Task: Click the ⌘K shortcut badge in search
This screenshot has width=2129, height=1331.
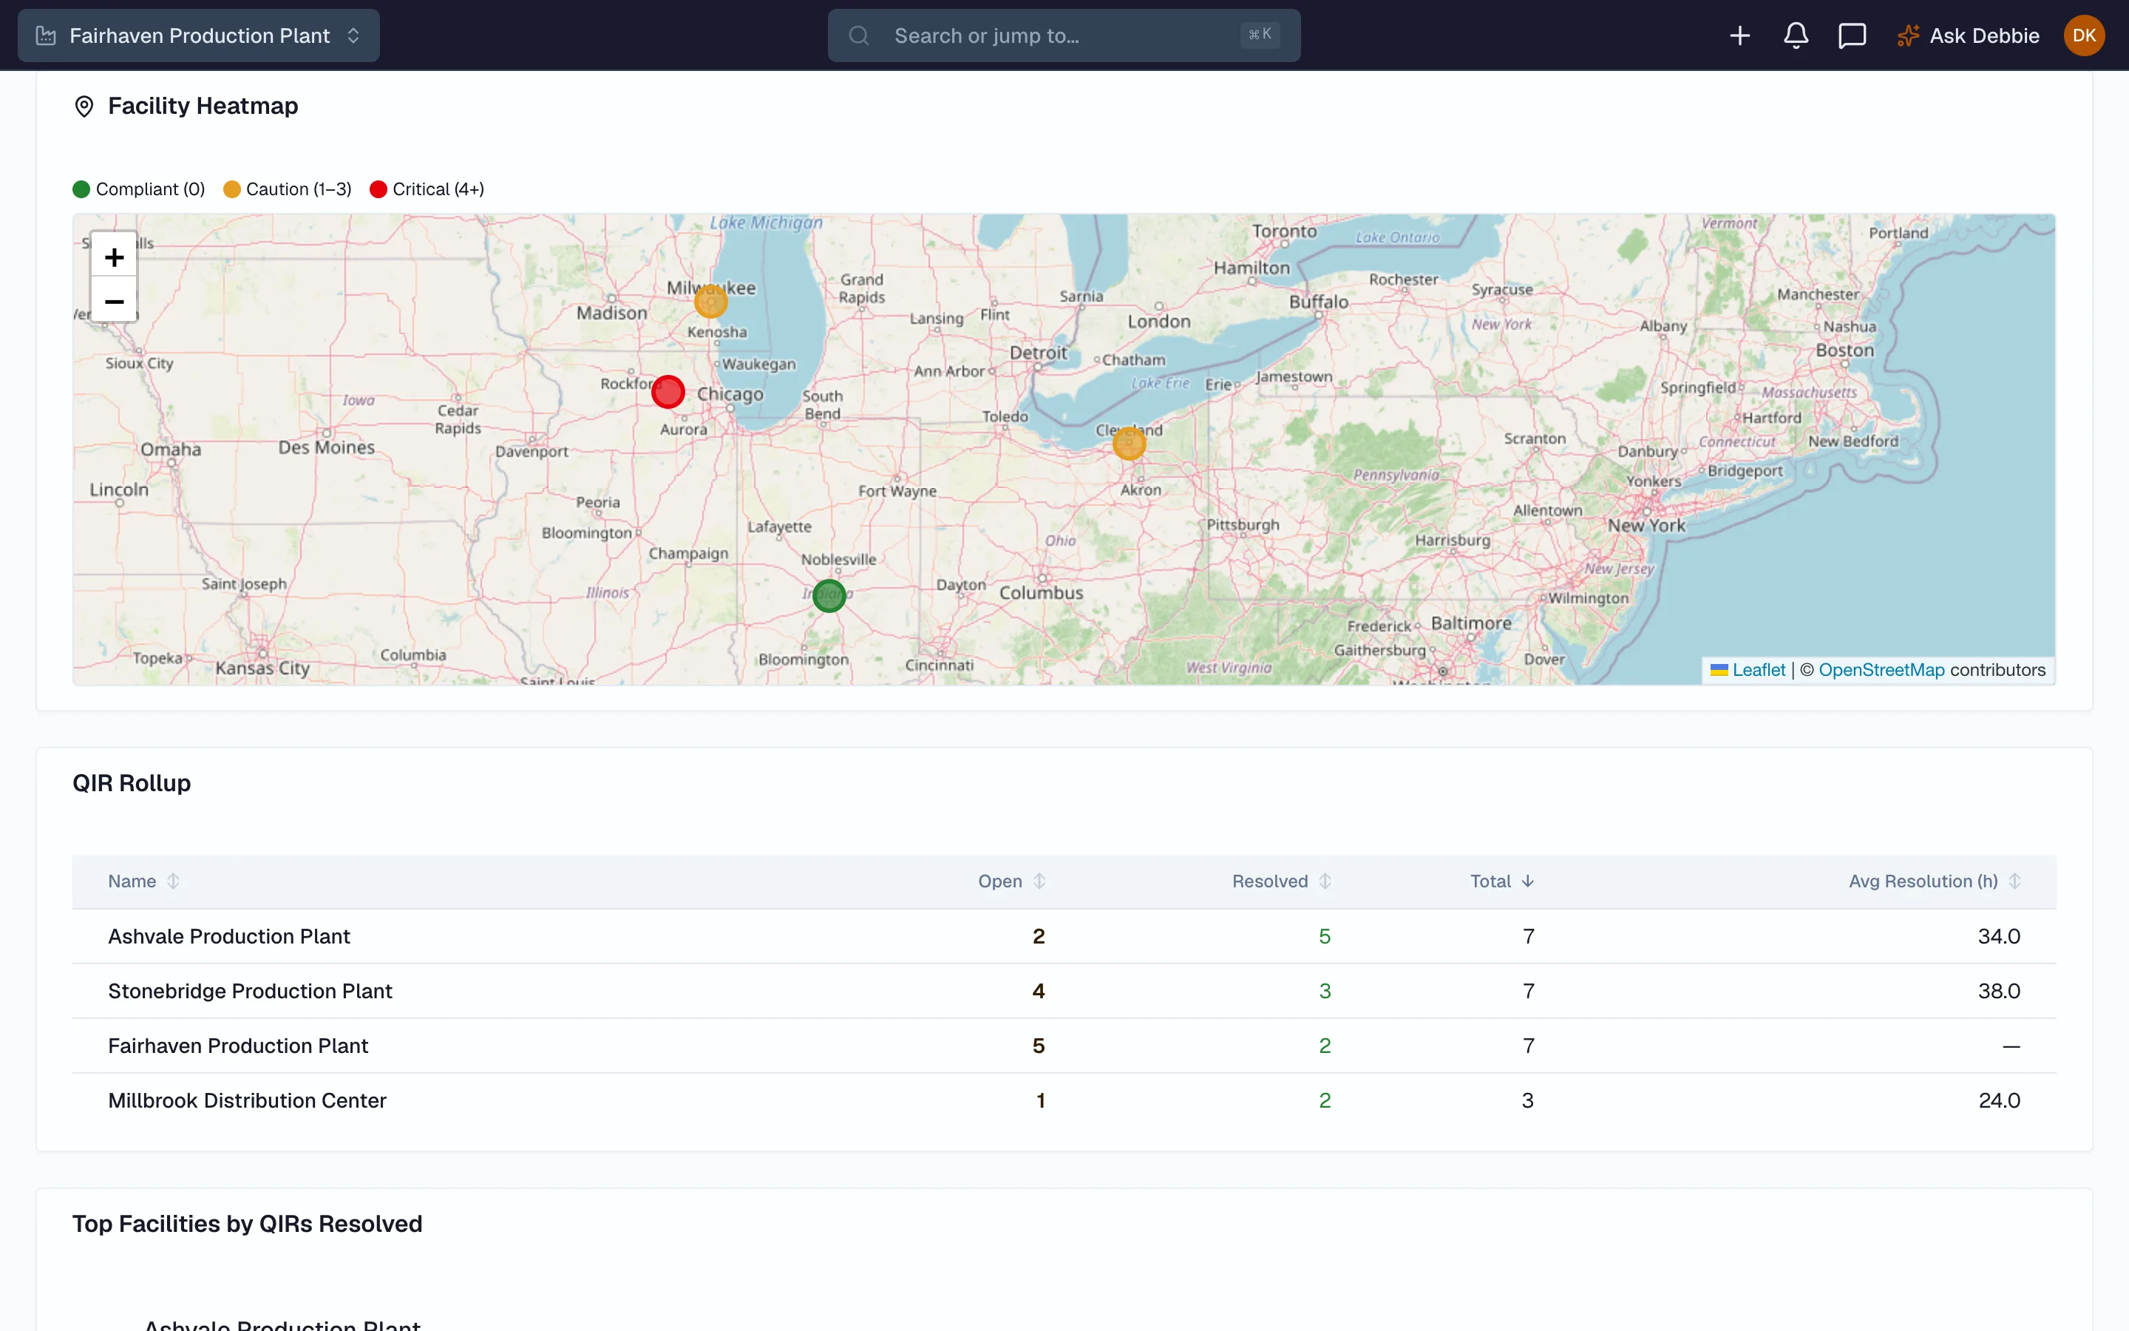Action: 1260,34
